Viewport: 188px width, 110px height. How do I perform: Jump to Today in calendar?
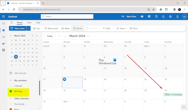pos(50,36)
